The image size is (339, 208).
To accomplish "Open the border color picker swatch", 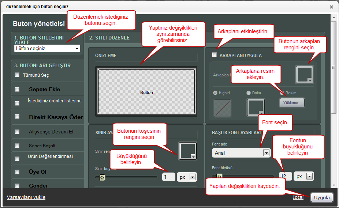I will (188, 151).
